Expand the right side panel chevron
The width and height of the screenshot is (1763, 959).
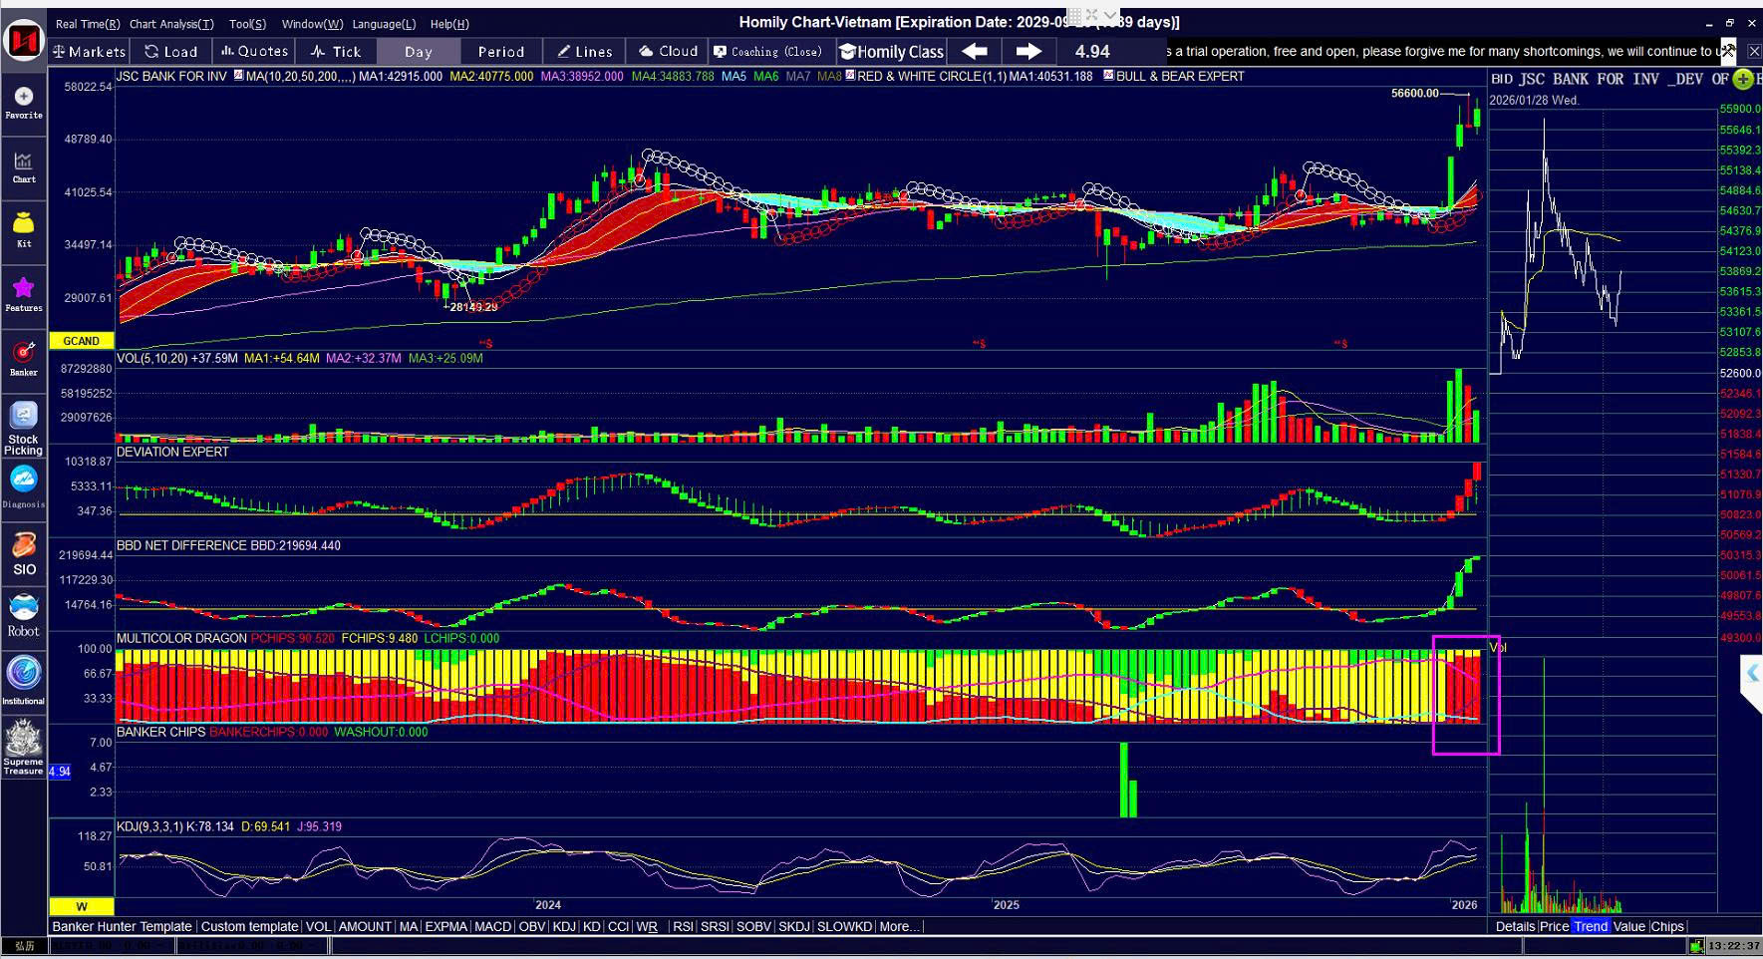coord(1752,673)
